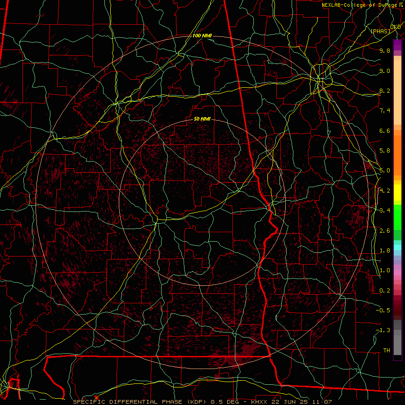Click the -1.3 value on color scale

(383, 330)
